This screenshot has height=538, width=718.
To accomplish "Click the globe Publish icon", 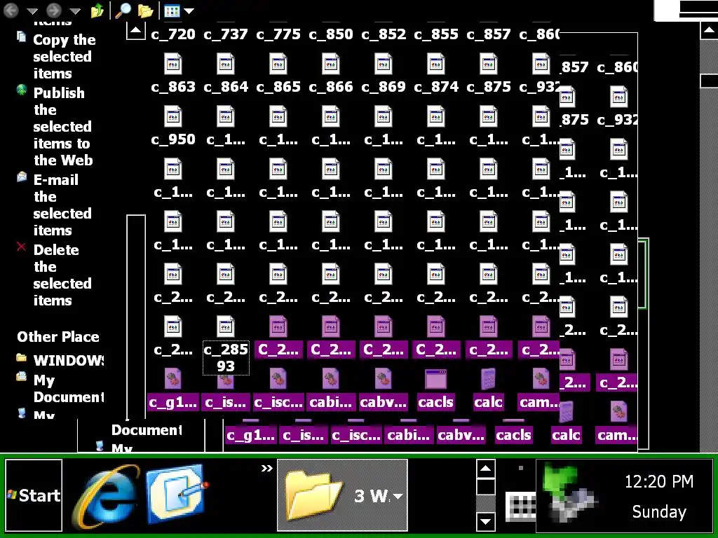I will click(x=22, y=90).
